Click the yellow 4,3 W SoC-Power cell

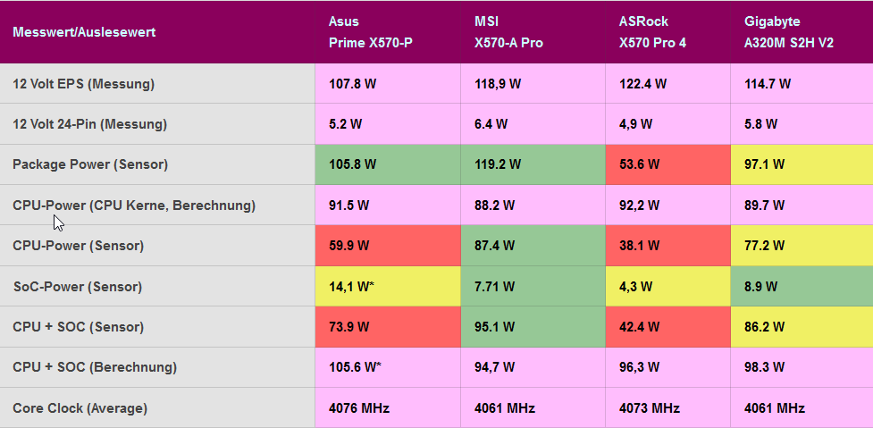(667, 286)
